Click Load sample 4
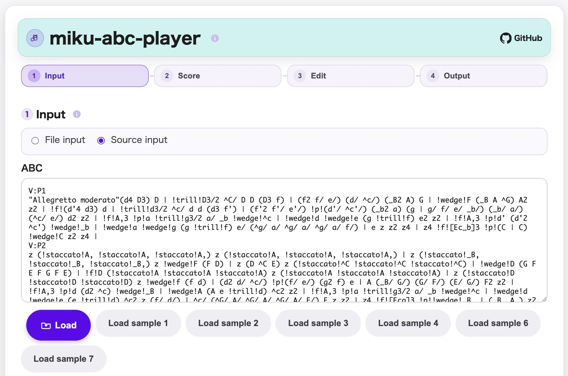Screen dimensions: 568x376 coord(408,323)
